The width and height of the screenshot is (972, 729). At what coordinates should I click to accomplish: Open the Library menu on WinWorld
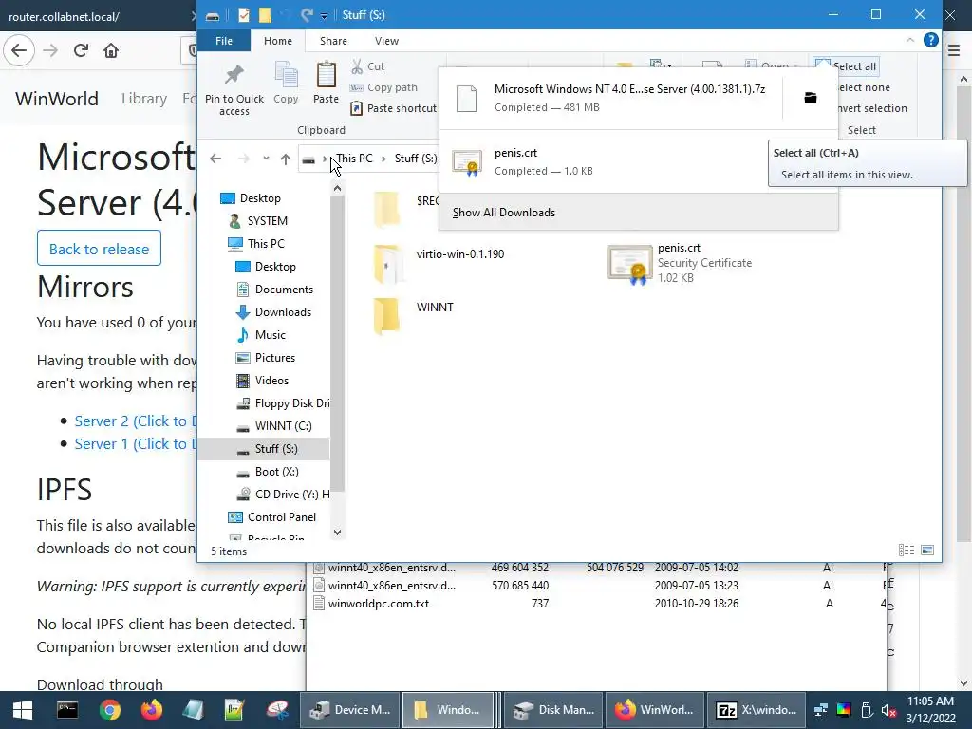[144, 99]
